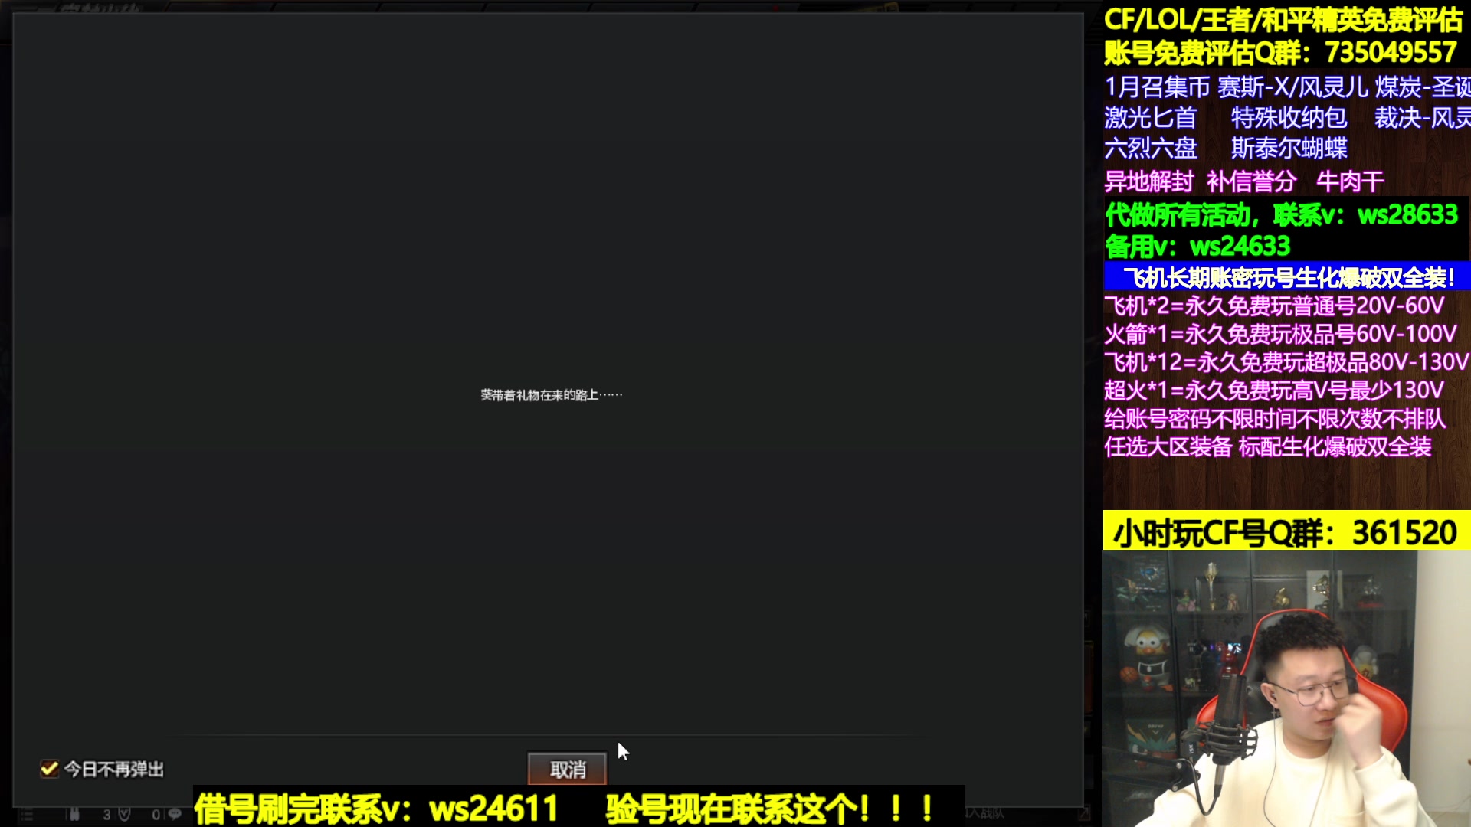Click the 今日不再弹出 label text
1471x827 pixels.
(x=114, y=769)
